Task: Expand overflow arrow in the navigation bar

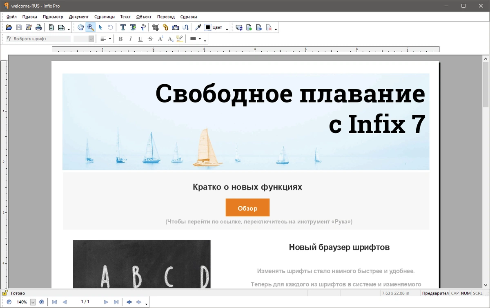Action: tap(146, 304)
